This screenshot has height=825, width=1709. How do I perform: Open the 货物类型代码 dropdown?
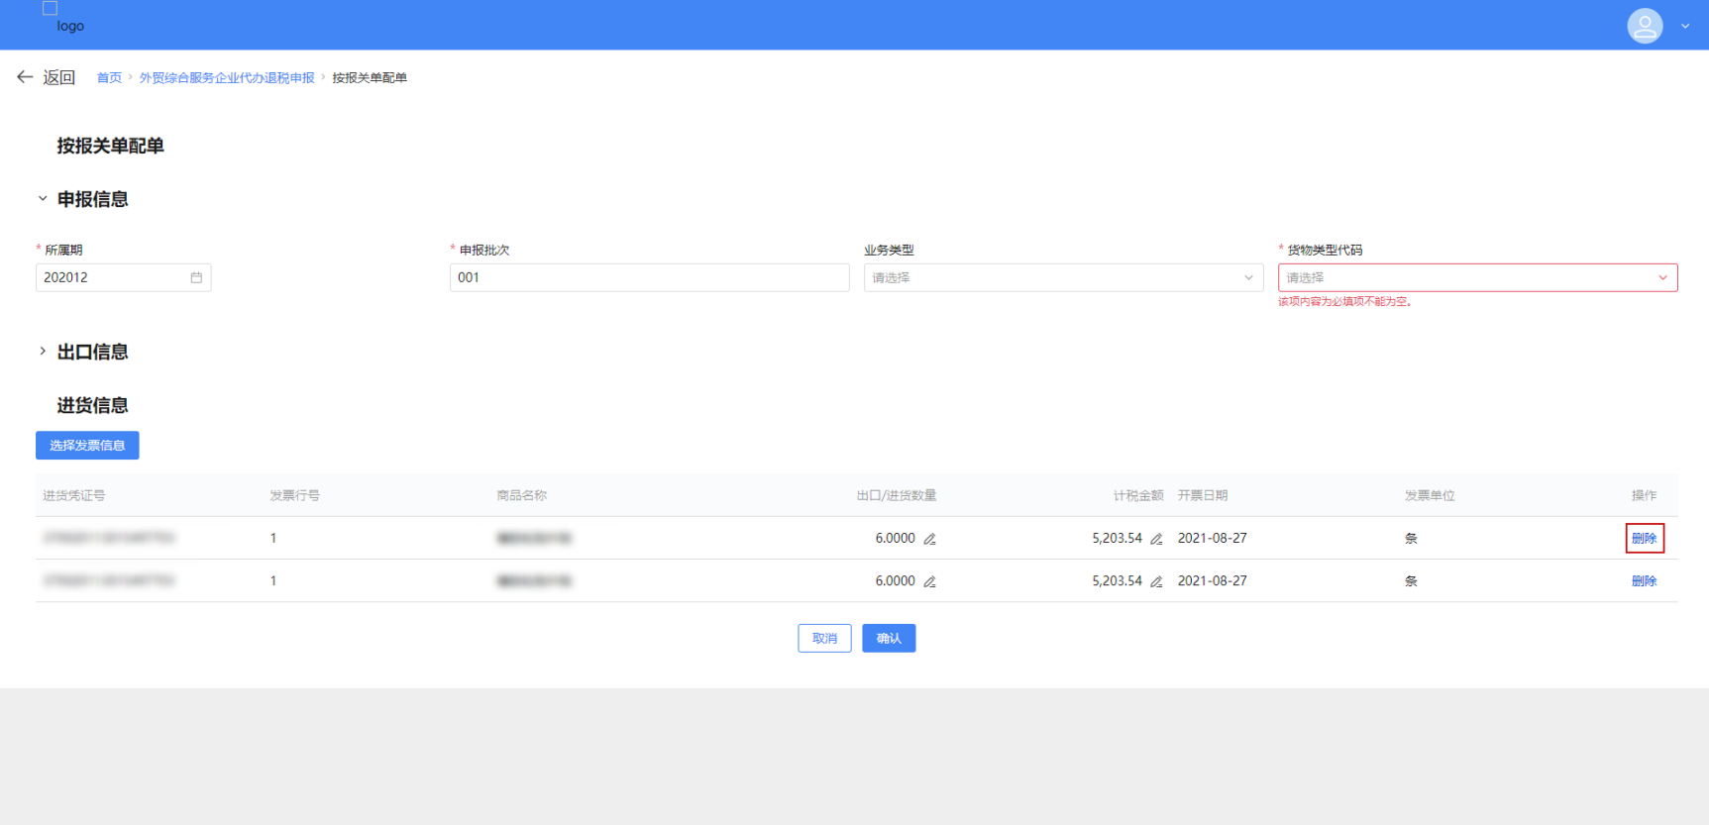1476,278
